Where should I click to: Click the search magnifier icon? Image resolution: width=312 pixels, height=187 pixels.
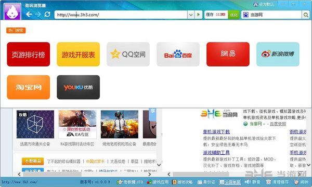pos(306,15)
